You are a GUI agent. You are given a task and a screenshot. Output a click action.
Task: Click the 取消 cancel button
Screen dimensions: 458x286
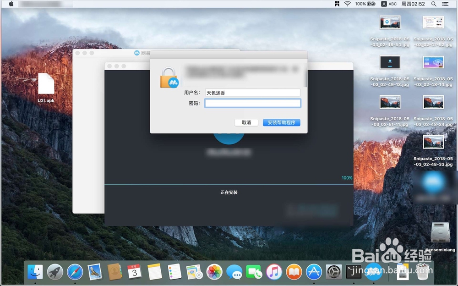click(x=246, y=122)
